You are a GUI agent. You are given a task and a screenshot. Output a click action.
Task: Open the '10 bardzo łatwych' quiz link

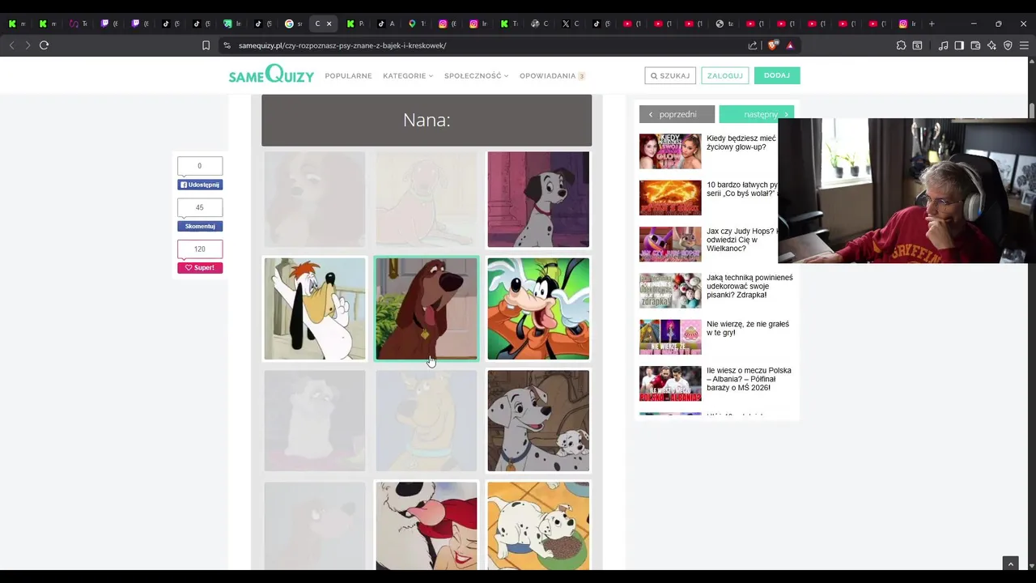(x=742, y=189)
